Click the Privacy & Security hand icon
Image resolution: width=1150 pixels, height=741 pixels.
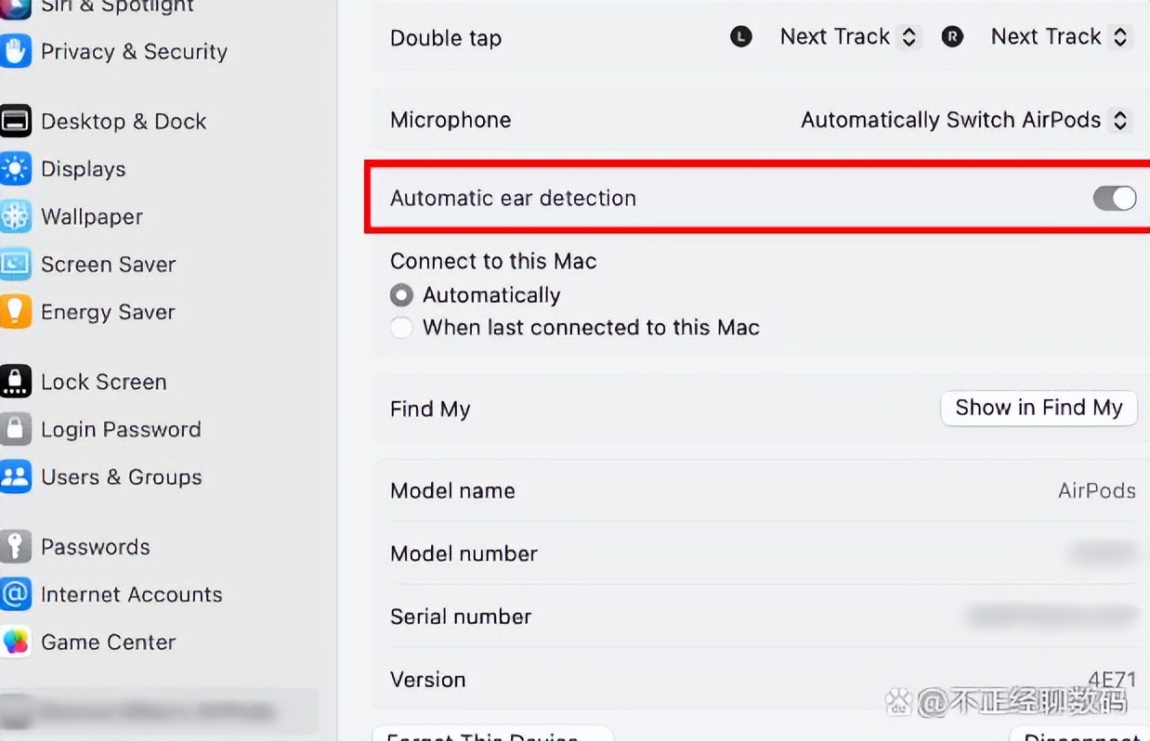coord(15,51)
